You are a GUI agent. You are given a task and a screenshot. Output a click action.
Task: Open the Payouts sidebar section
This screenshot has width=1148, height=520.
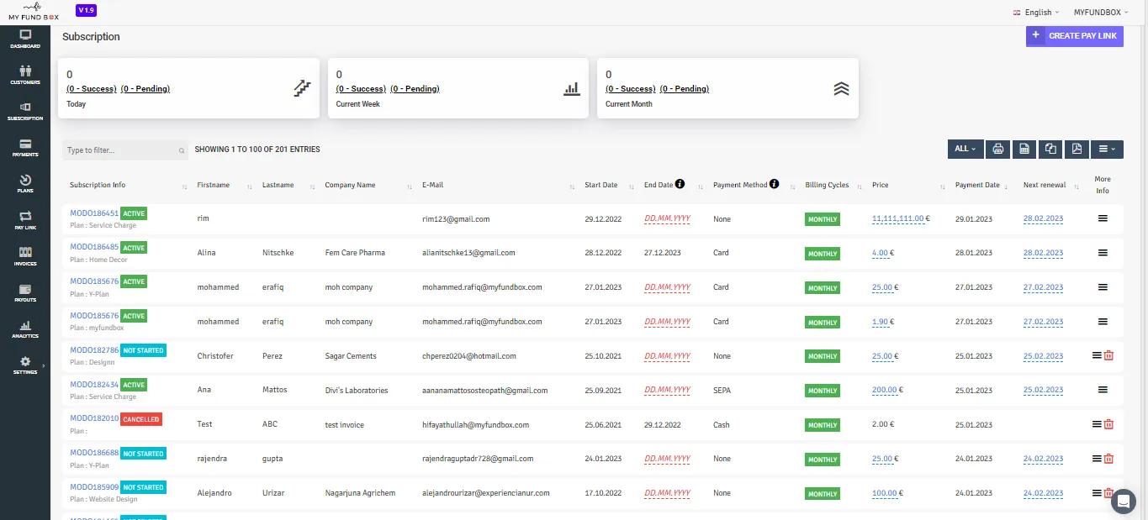[x=25, y=292]
